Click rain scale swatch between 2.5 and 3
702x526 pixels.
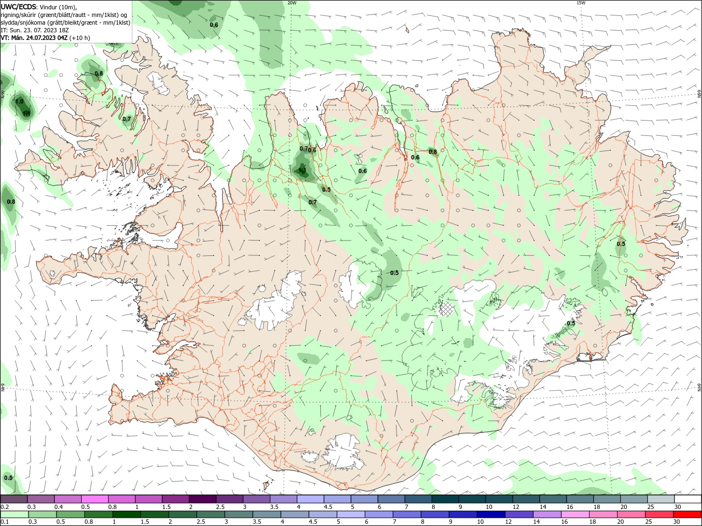click(x=211, y=514)
